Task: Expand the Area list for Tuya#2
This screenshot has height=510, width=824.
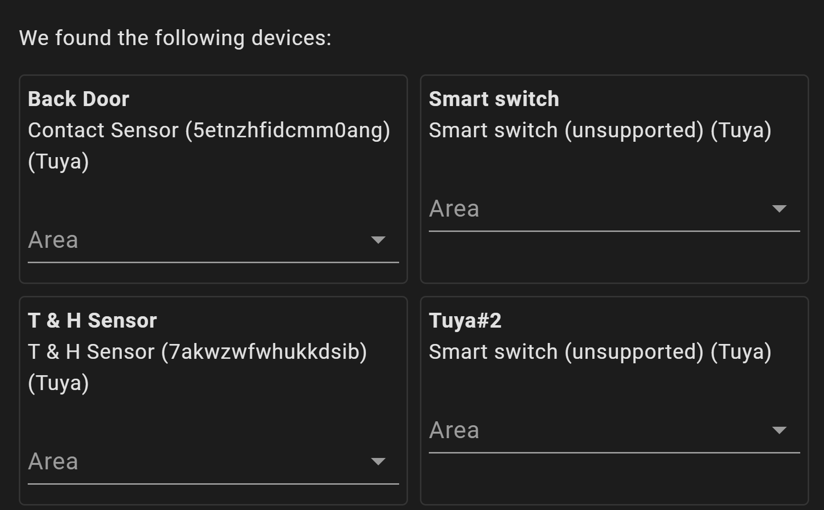Action: [x=614, y=430]
